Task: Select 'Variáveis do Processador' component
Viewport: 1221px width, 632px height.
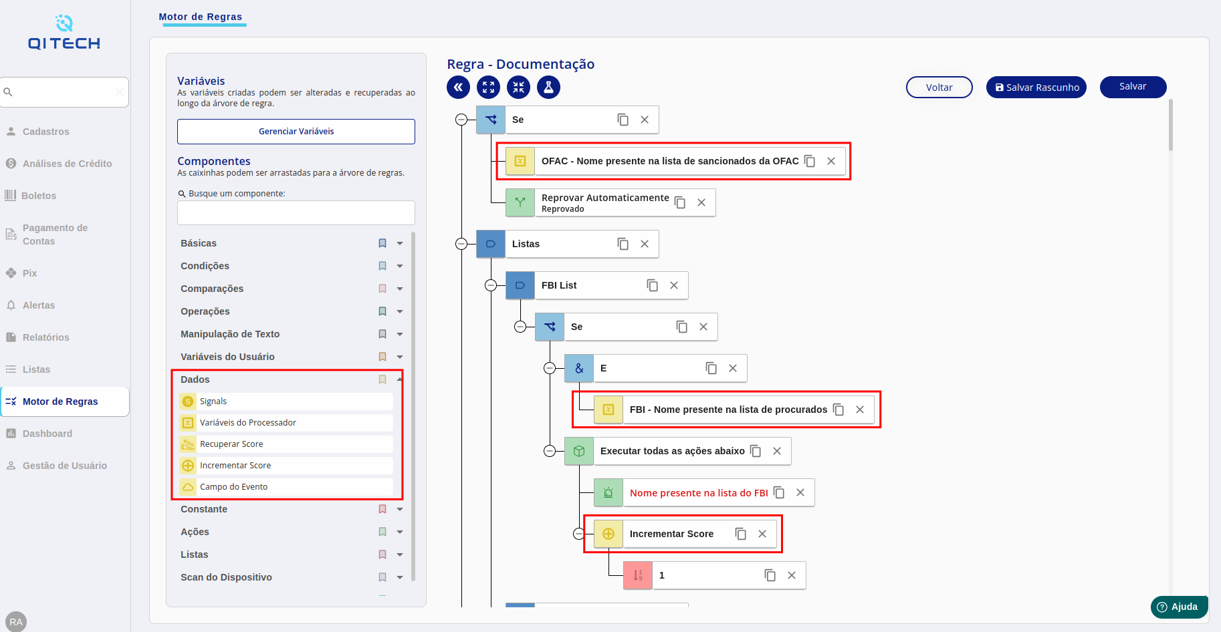Action: click(x=286, y=423)
